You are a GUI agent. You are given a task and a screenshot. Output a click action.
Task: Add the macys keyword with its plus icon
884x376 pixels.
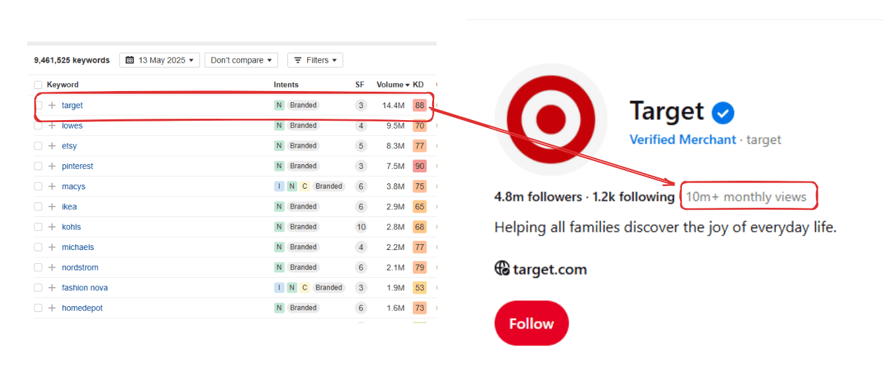tap(52, 187)
